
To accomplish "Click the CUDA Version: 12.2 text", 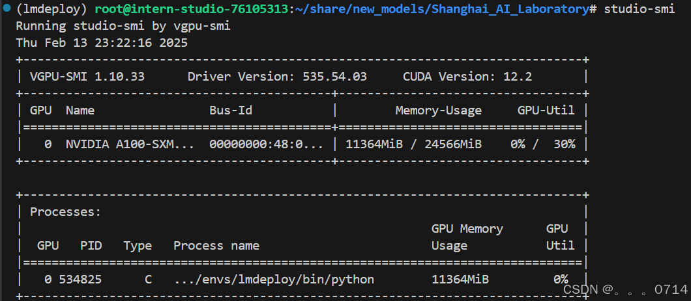I will 467,77.
